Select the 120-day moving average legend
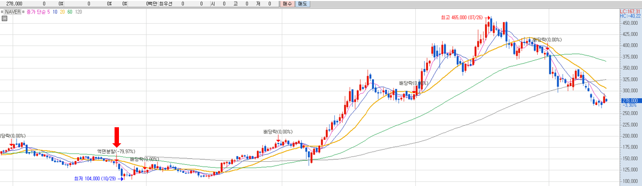Viewport: 642px width, 186px height. [x=78, y=12]
